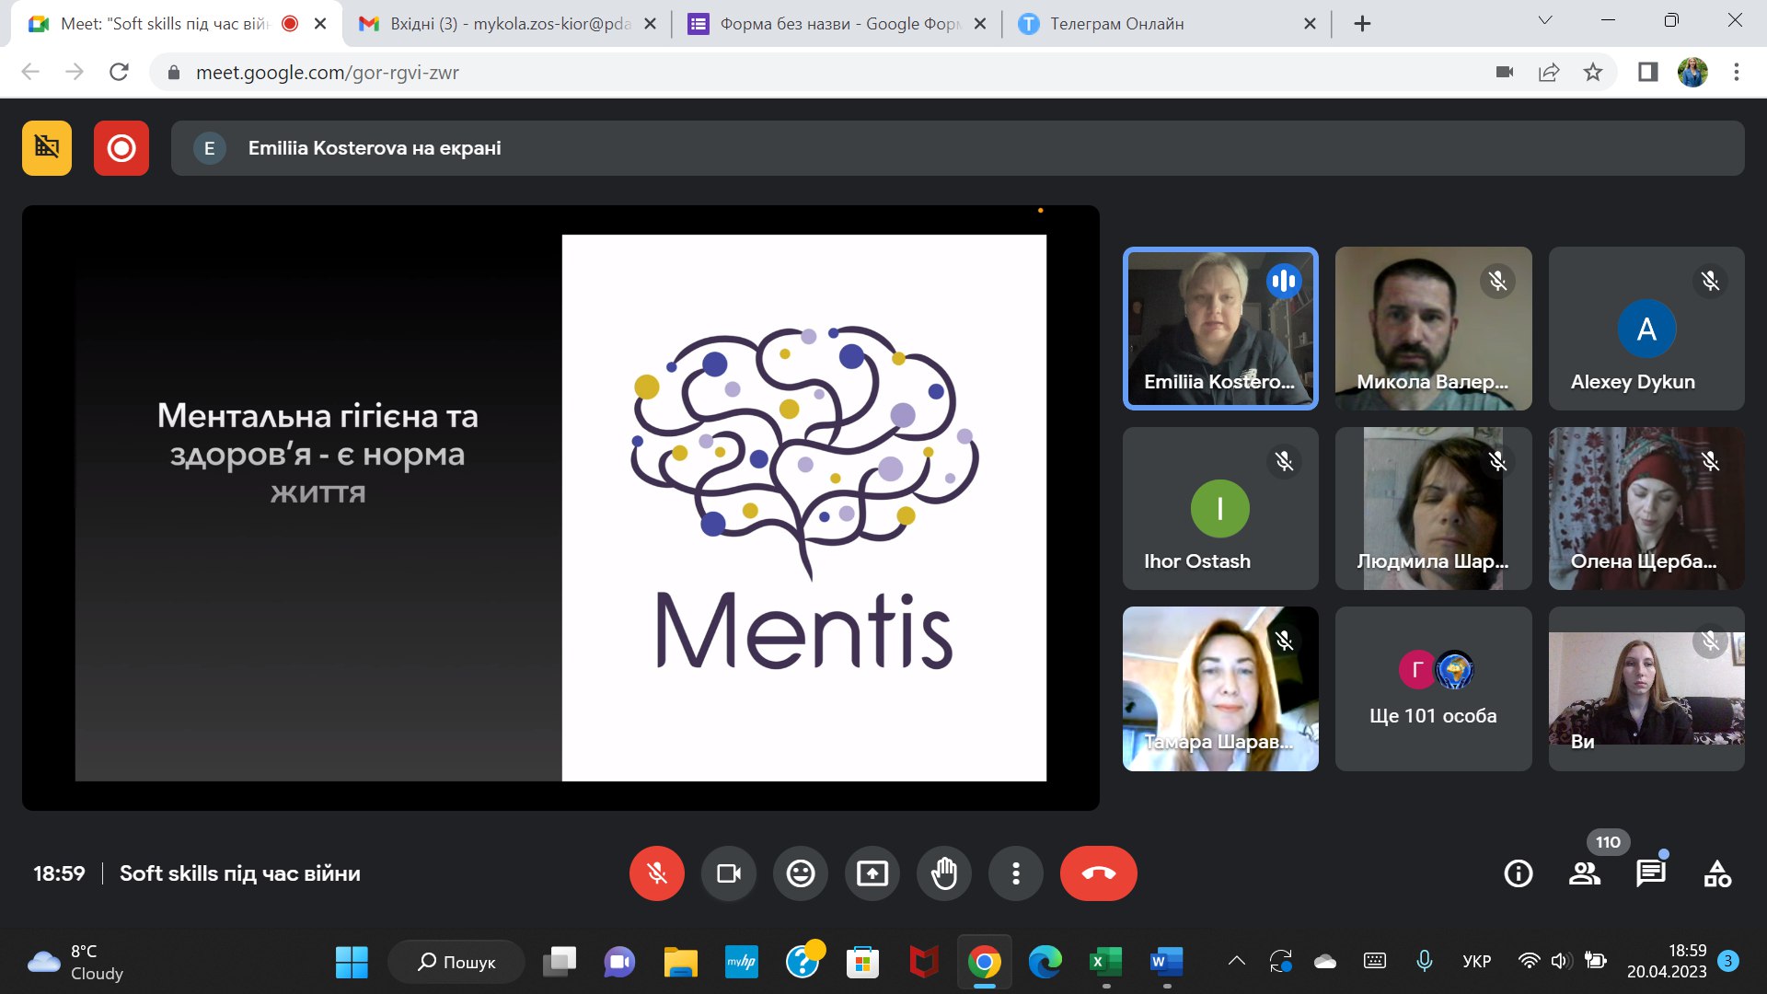Screen dimensions: 1767x994
Task: Open 'Ще 101 особа' participants tile
Action: (1433, 688)
